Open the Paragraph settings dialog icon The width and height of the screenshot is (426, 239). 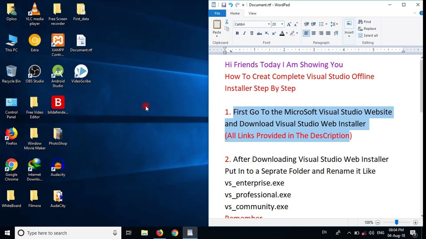[336, 33]
